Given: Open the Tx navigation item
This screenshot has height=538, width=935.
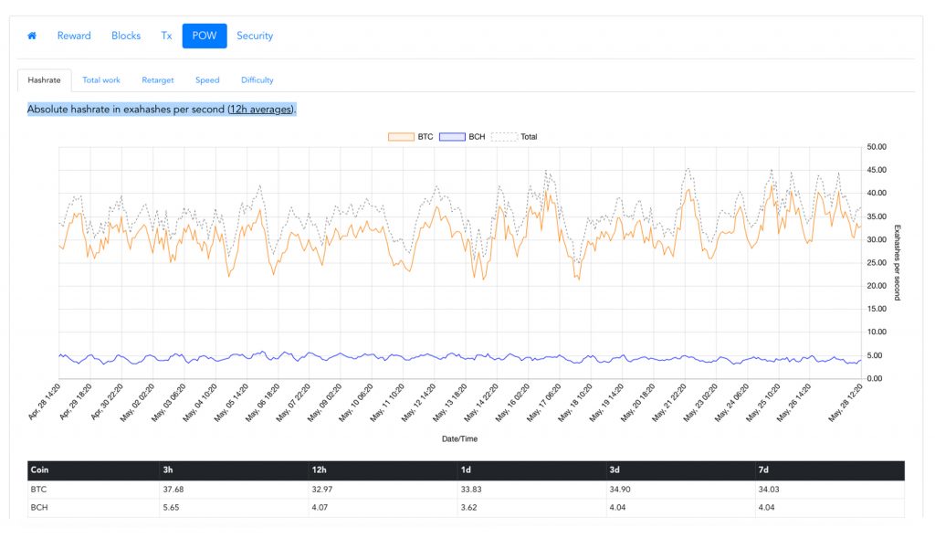Looking at the screenshot, I should click(166, 36).
